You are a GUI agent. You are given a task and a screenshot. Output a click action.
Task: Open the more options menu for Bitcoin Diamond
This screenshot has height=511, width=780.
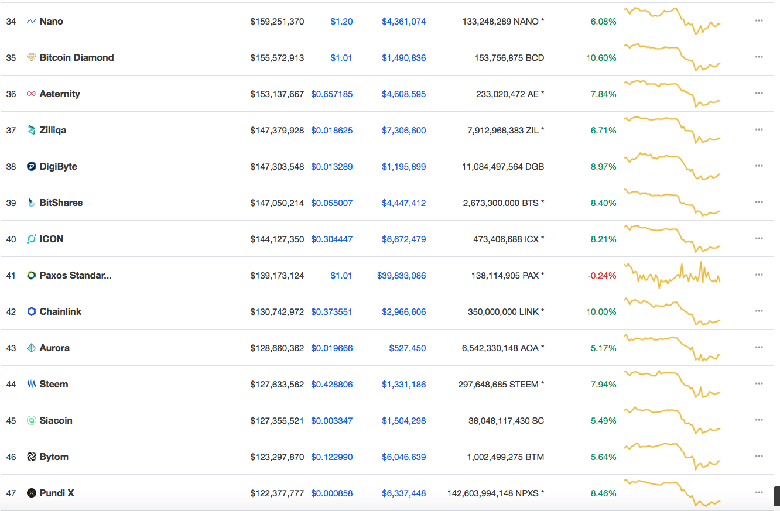tap(759, 57)
